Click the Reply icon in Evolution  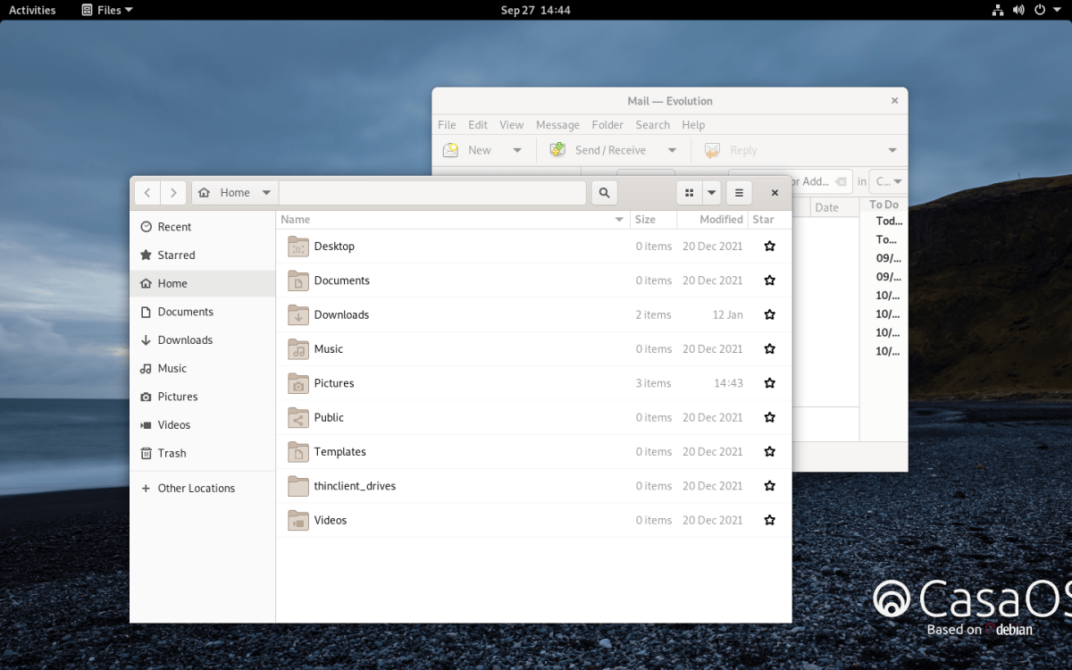pos(712,150)
